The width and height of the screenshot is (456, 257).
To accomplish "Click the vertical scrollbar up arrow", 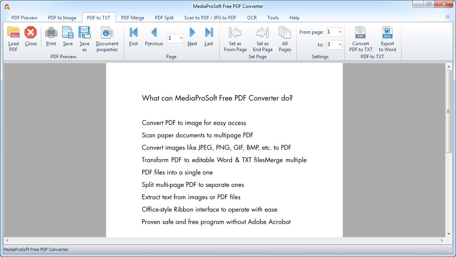I will coord(449,67).
